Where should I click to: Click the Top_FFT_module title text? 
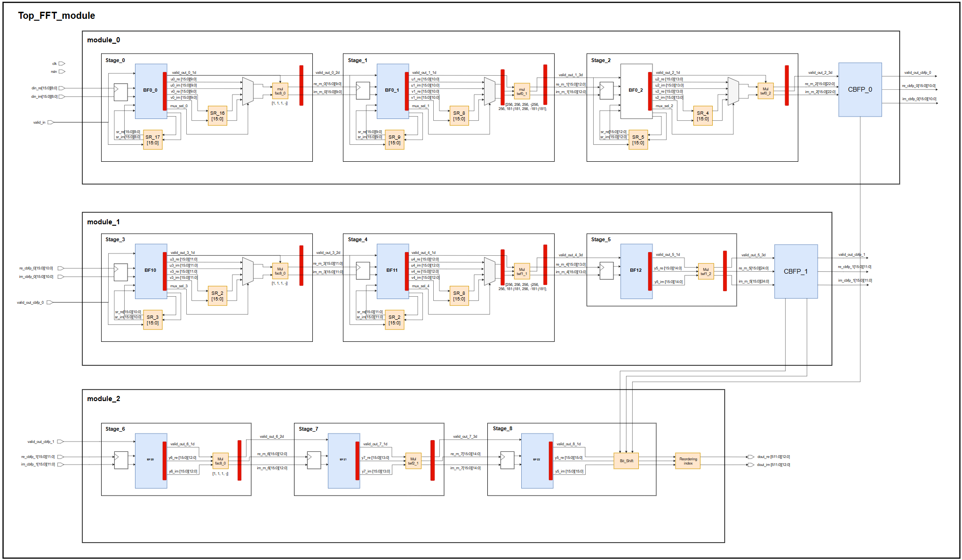[x=56, y=16]
